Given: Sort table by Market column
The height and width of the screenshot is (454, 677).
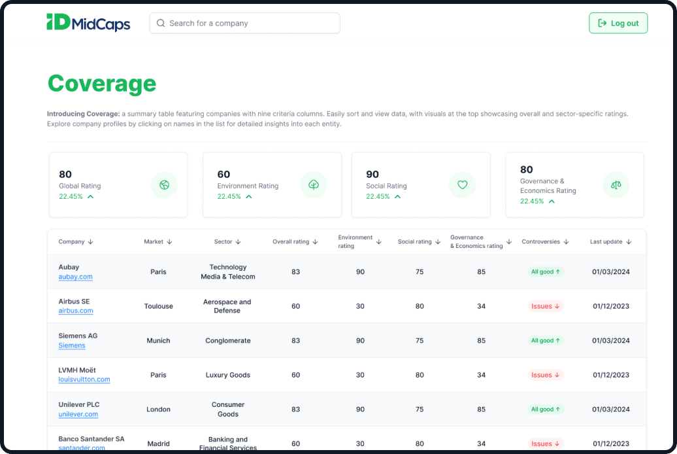Looking at the screenshot, I should pos(158,242).
